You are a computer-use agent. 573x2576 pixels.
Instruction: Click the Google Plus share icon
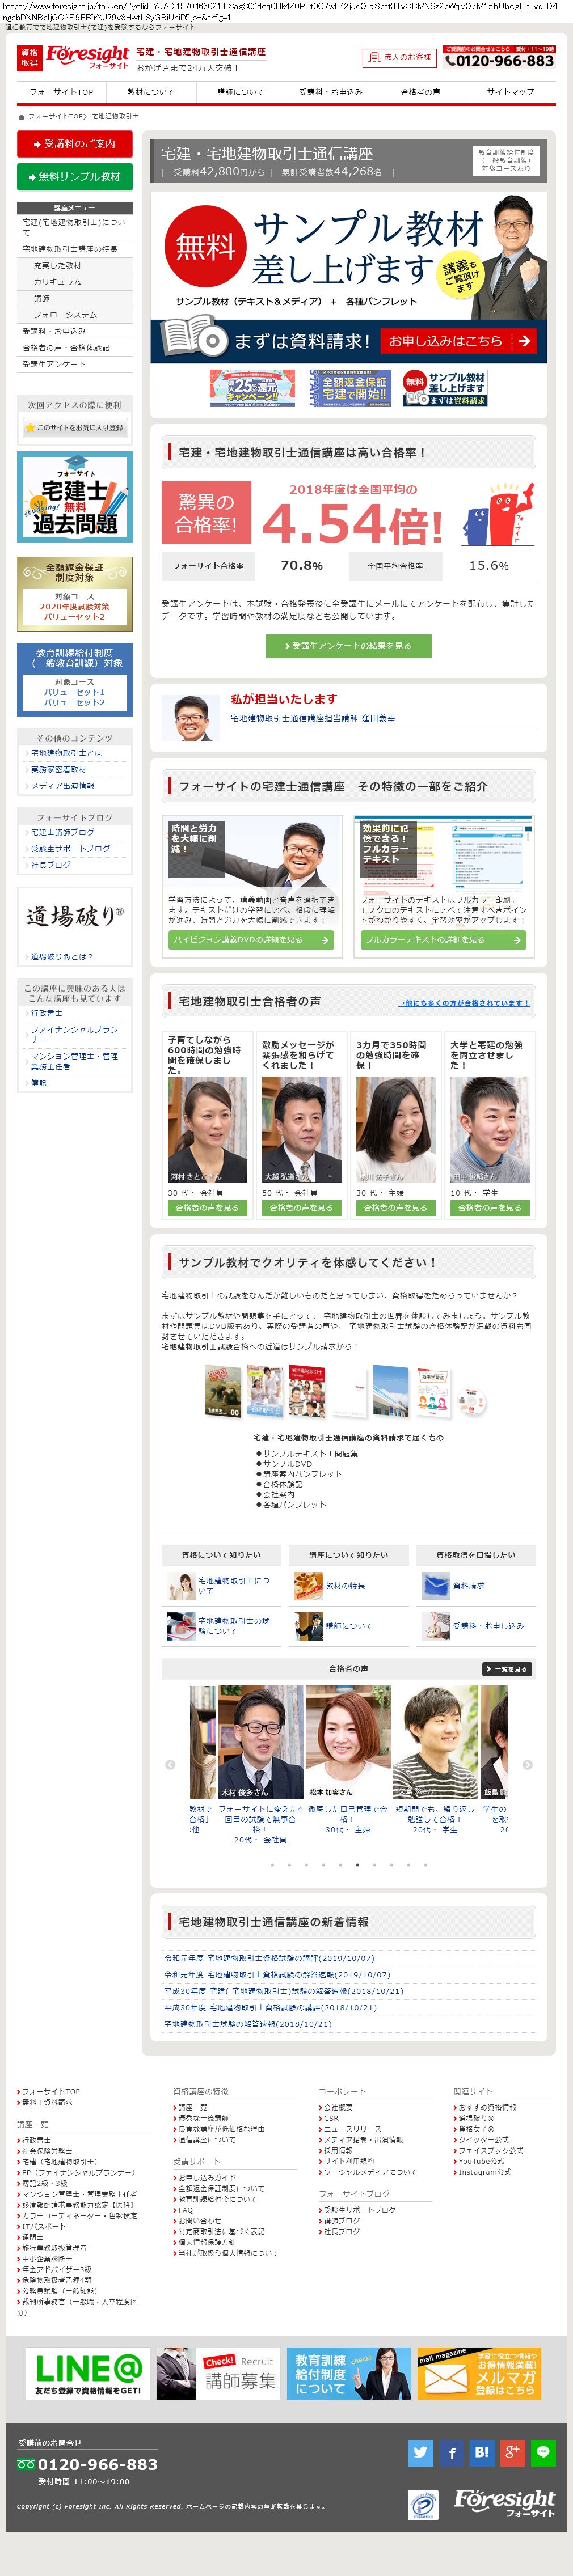[x=512, y=2450]
